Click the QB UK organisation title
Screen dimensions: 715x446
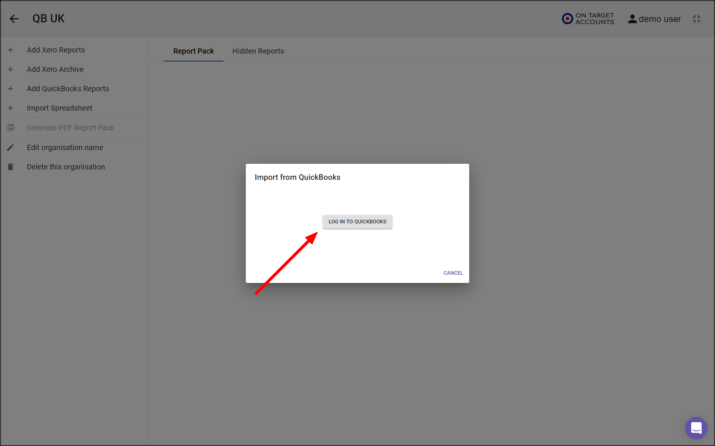[x=48, y=19]
